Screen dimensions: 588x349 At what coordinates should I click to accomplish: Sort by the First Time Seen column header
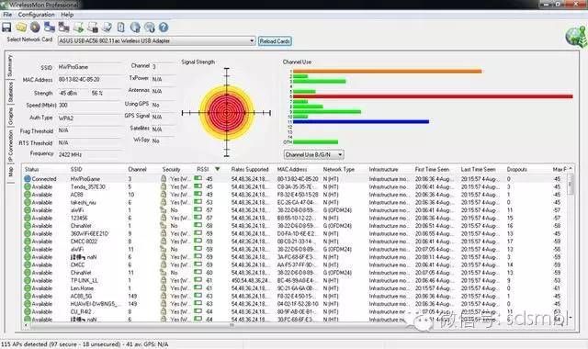(x=432, y=169)
